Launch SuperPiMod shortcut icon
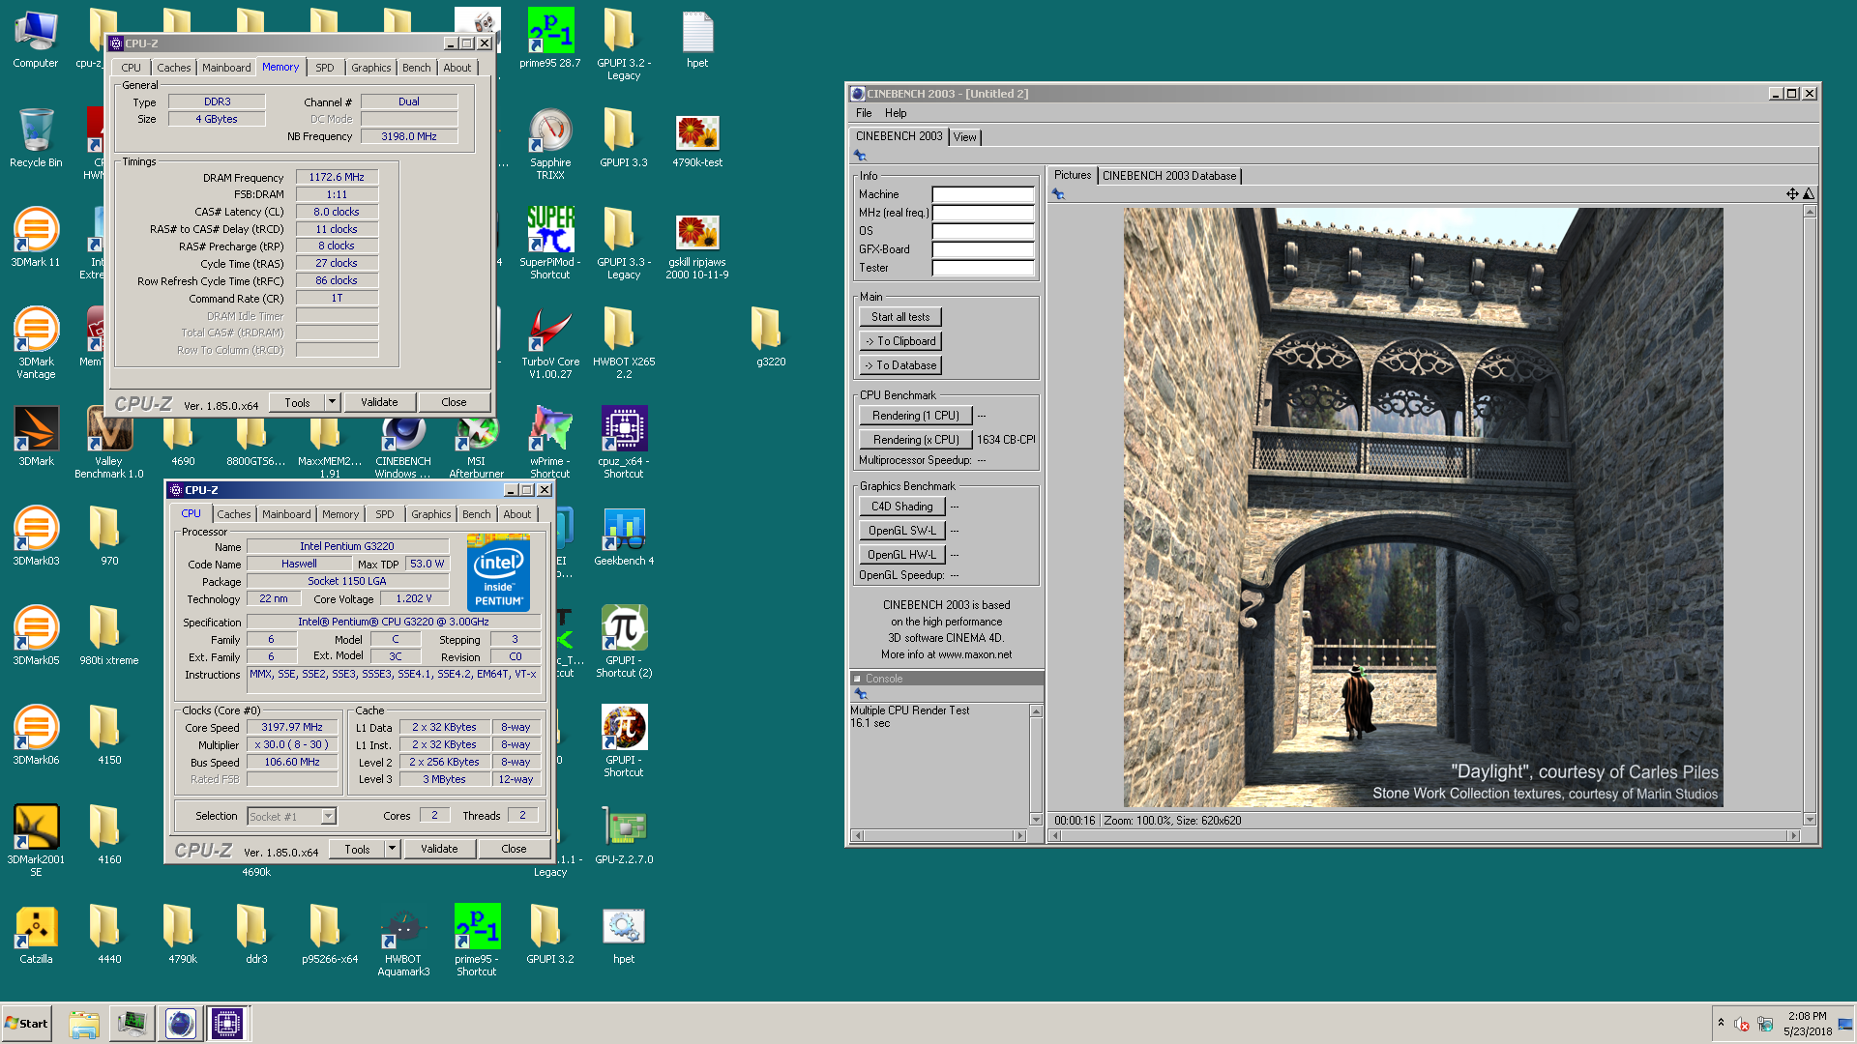 [x=550, y=244]
